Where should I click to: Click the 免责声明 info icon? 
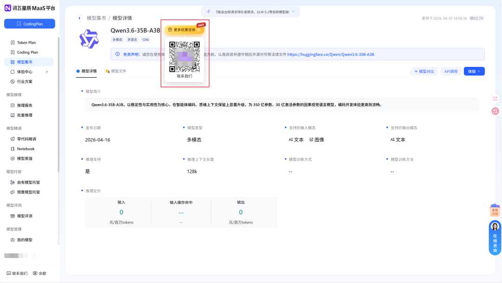(x=118, y=54)
